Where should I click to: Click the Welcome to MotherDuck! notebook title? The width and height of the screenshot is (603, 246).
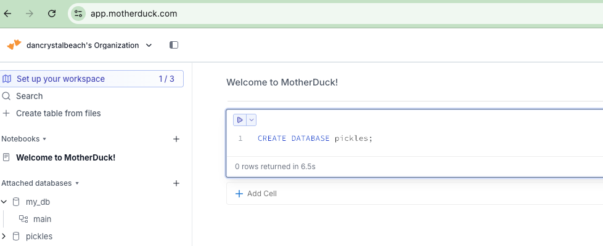(282, 82)
